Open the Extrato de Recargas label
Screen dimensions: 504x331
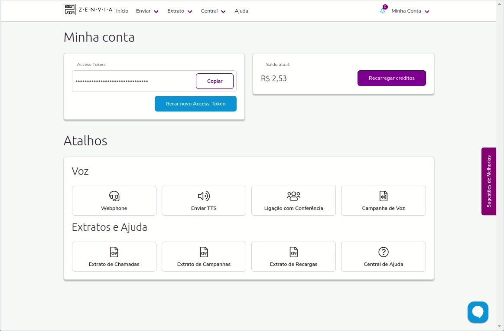click(293, 264)
